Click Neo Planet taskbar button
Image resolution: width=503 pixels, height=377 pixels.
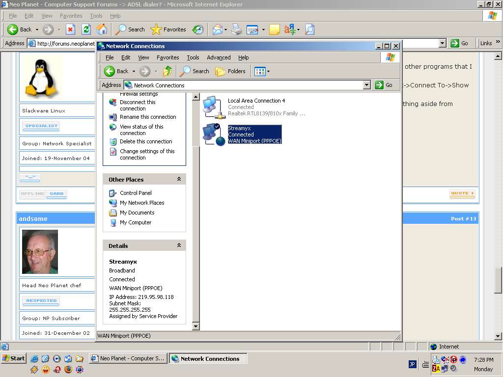(128, 358)
